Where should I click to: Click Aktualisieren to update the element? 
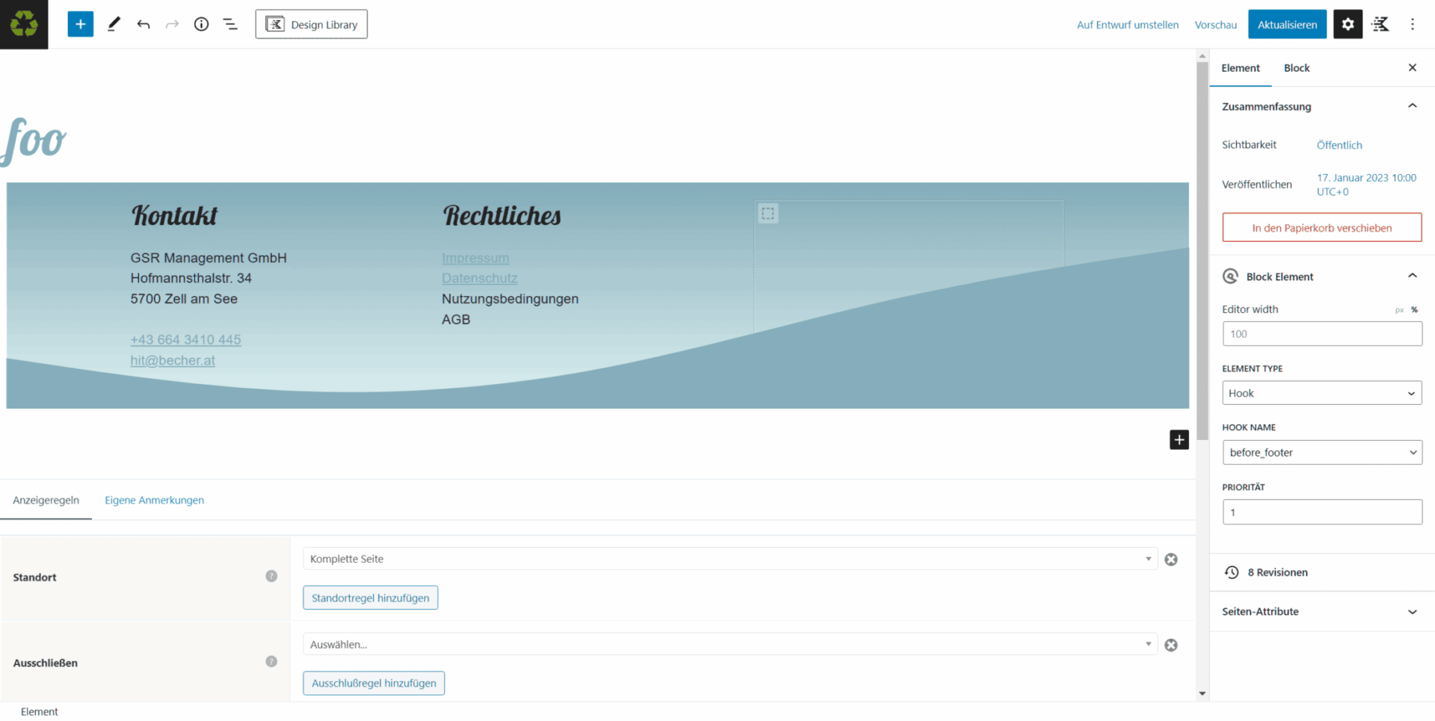[x=1287, y=24]
